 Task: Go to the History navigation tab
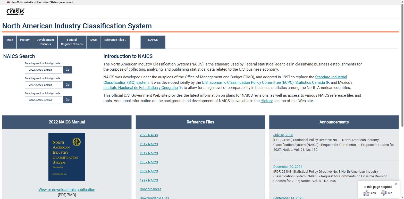coord(25,42)
